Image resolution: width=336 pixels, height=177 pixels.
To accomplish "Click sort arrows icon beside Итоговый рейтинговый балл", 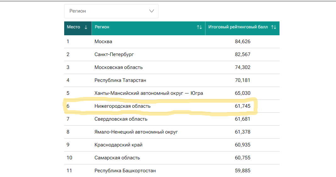I will (273, 27).
